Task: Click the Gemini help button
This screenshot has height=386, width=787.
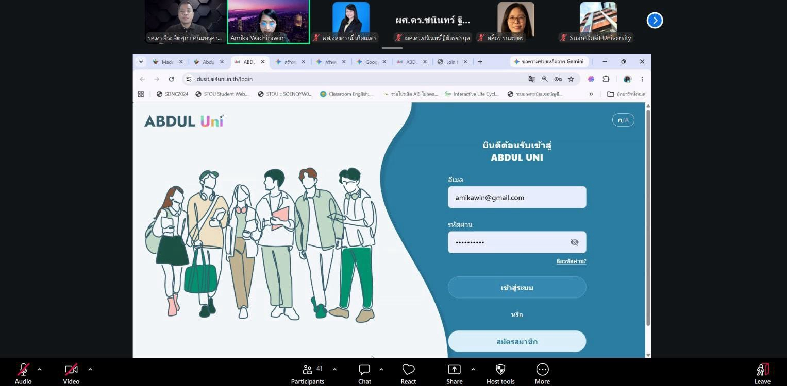Action: (548, 62)
